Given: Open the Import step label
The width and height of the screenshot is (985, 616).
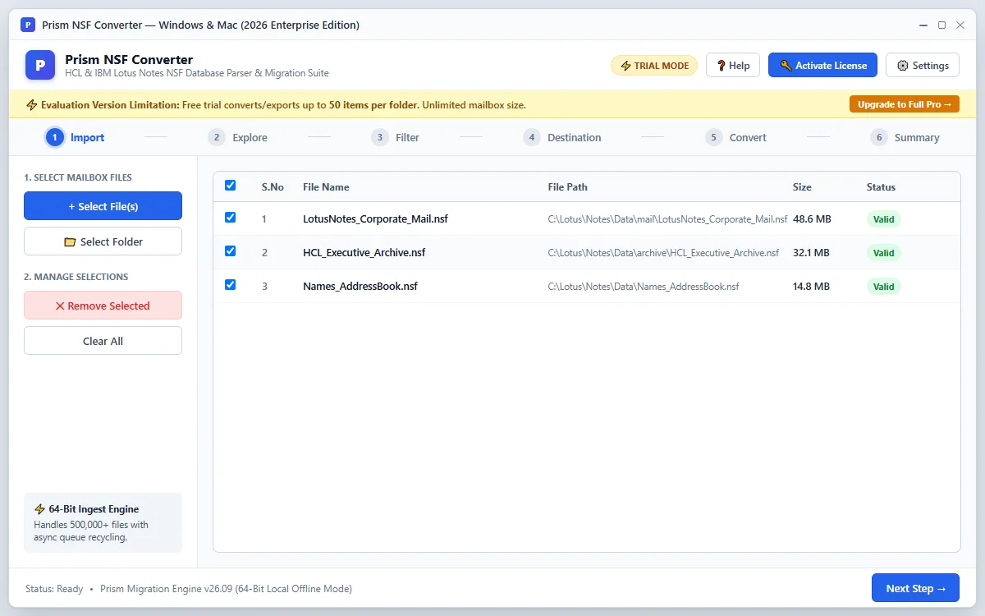Looking at the screenshot, I should point(87,138).
